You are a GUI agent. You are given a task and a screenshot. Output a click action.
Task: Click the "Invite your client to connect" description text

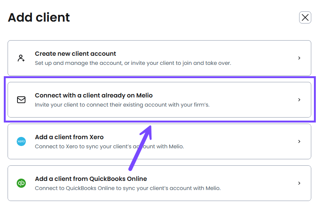(x=122, y=105)
